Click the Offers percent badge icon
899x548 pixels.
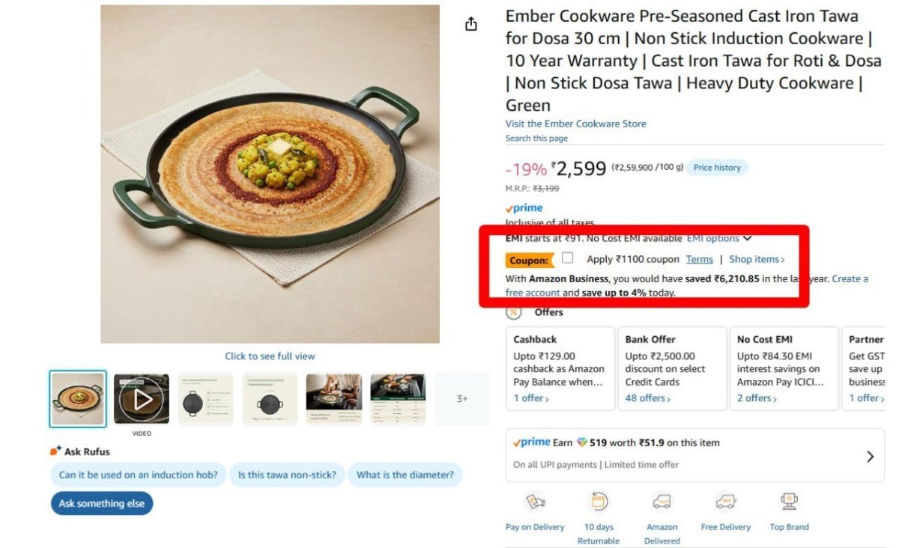coord(514,312)
